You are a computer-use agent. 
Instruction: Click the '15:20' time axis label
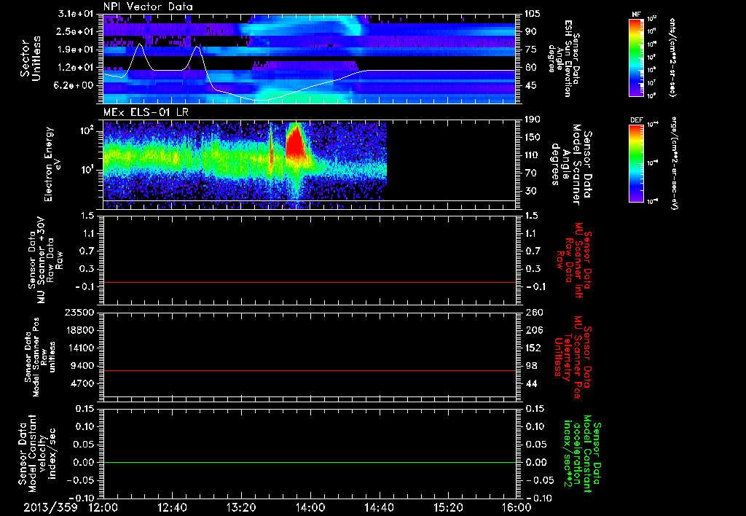coord(448,507)
